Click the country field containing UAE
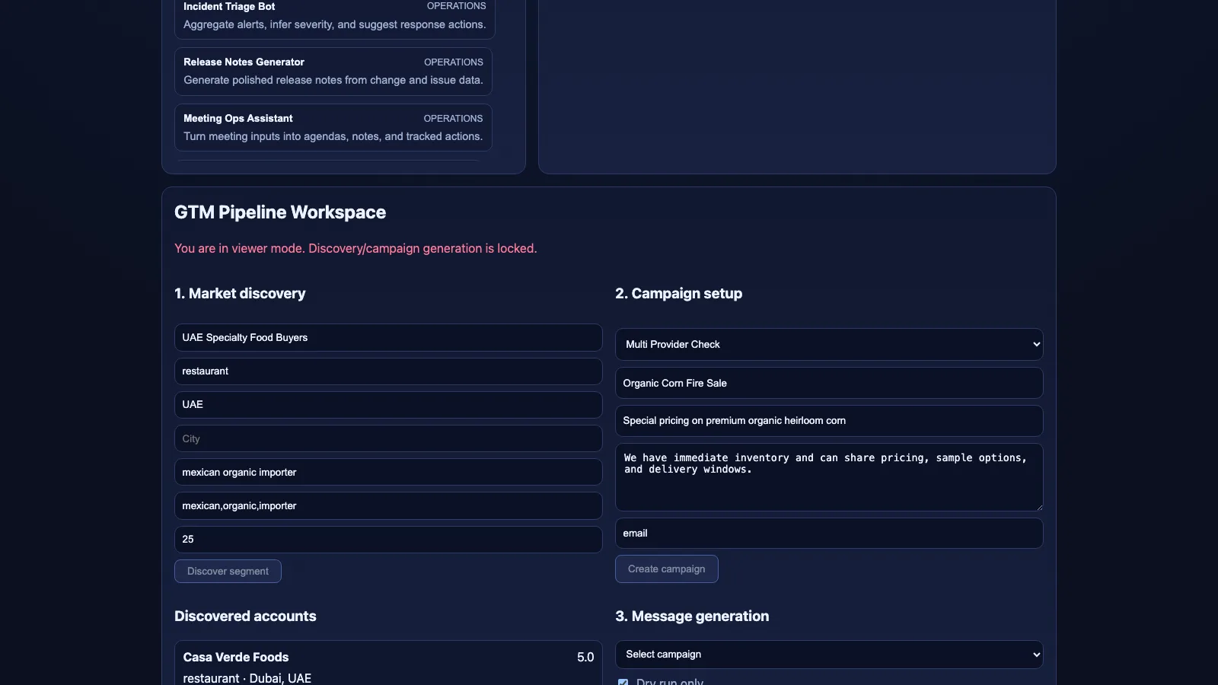 coord(387,405)
